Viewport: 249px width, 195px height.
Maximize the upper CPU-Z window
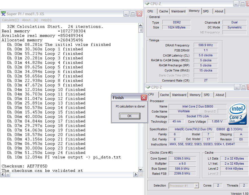point(242,3)
